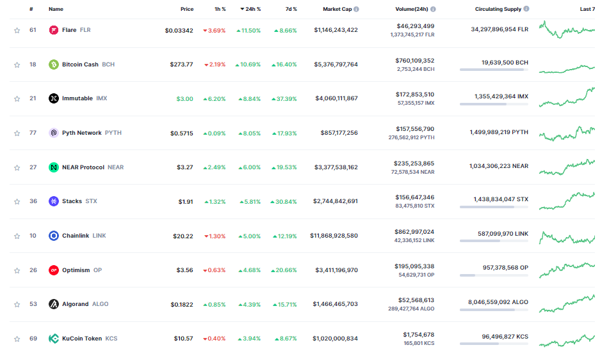Open the Pyth Network PYTH link
Viewport: 609px width, 352px height.
click(x=92, y=133)
